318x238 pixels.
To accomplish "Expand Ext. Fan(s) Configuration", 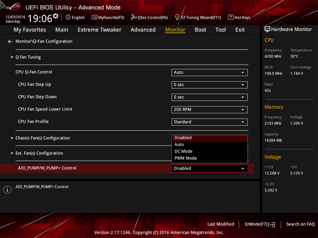I will (x=39, y=153).
